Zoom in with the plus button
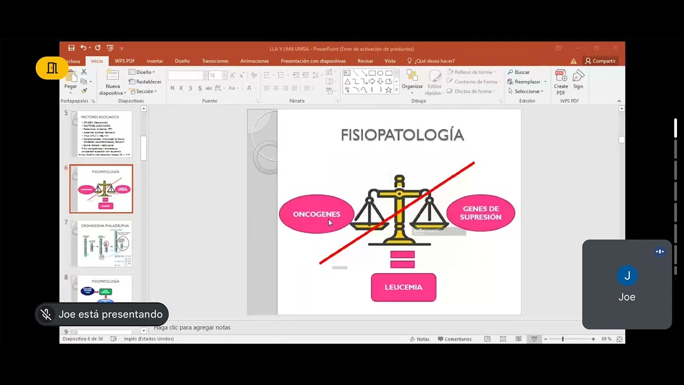Viewport: 684px width, 385px height. pyautogui.click(x=593, y=339)
